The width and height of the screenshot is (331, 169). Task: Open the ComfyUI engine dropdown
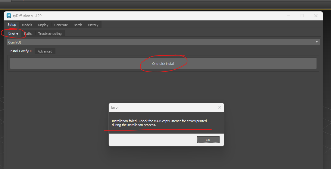[x=163, y=42]
